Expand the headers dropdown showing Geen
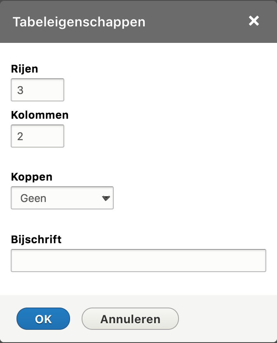The width and height of the screenshot is (277, 343). click(x=62, y=198)
